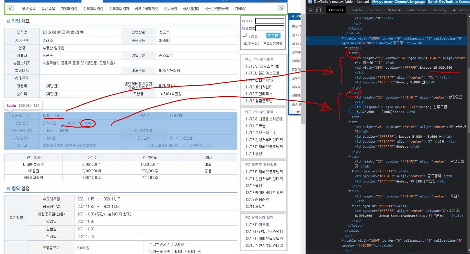Click the ID/PW찾기 button

pos(252,44)
